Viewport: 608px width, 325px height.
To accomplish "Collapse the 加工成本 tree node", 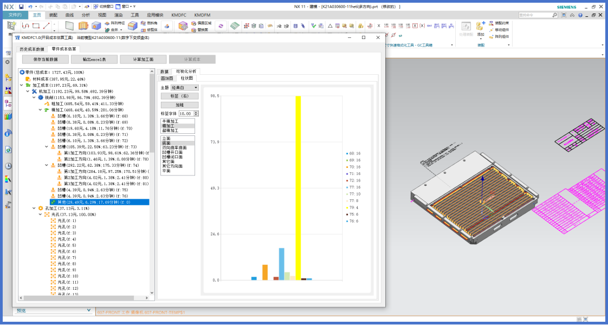I will coord(22,85).
